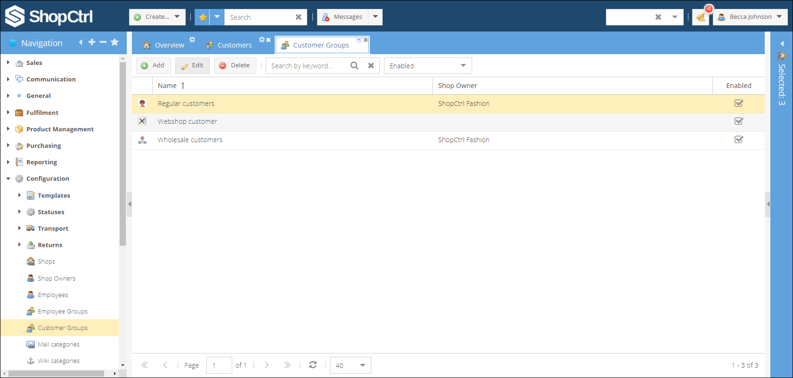
Task: Click the Edit button
Action: coord(192,65)
